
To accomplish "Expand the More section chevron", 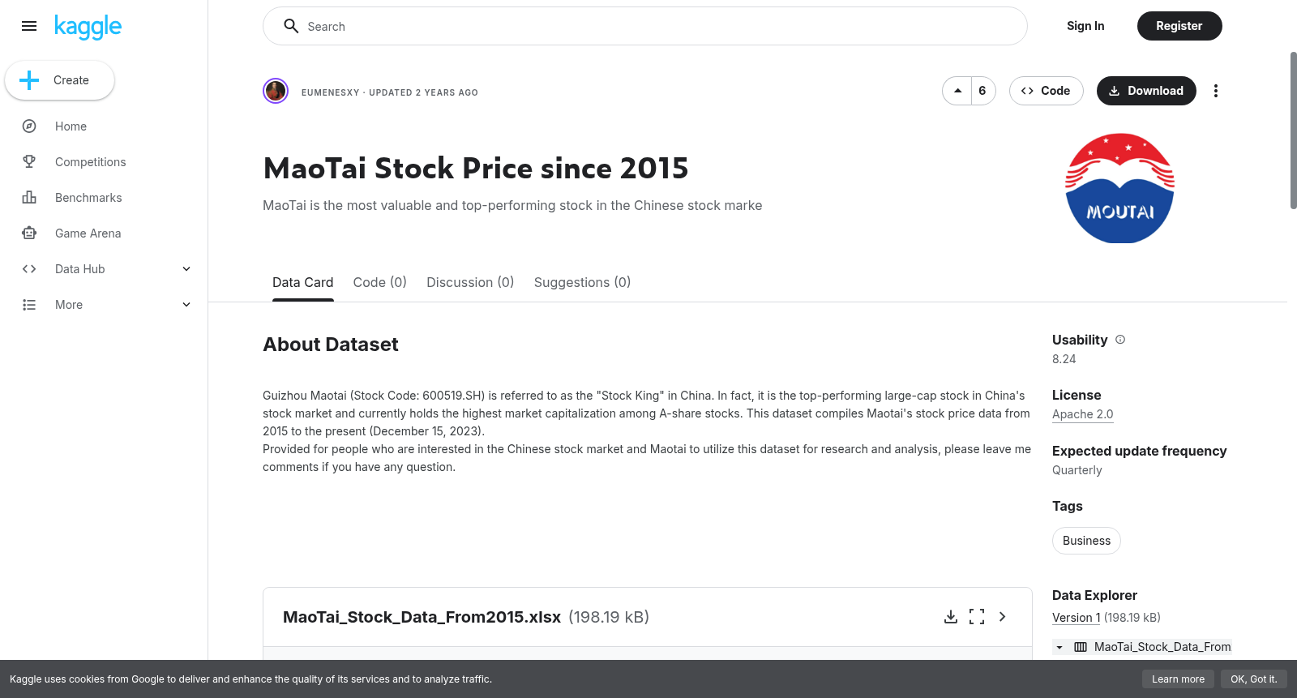I will (x=186, y=305).
